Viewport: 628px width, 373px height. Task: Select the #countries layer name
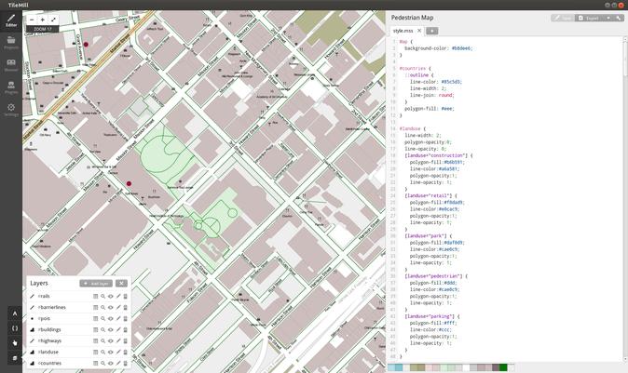[x=49, y=364]
